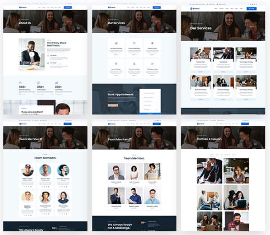Click the logo icon on the About Us page
This screenshot has height=235, width=270.
(20, 7)
